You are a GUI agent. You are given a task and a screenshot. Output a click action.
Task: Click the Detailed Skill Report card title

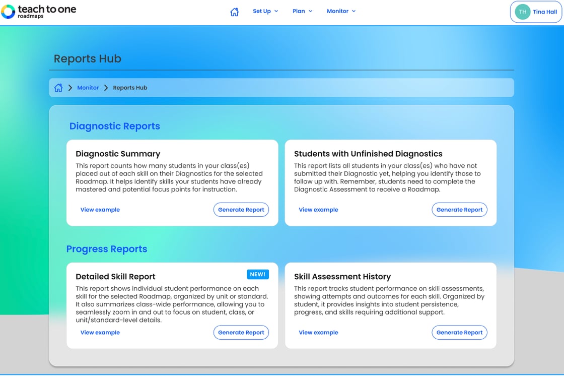pyautogui.click(x=115, y=277)
